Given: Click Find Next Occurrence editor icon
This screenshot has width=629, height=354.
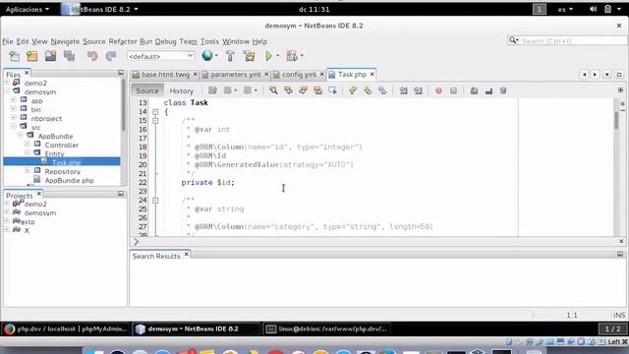Looking at the screenshot, I should click(x=303, y=90).
